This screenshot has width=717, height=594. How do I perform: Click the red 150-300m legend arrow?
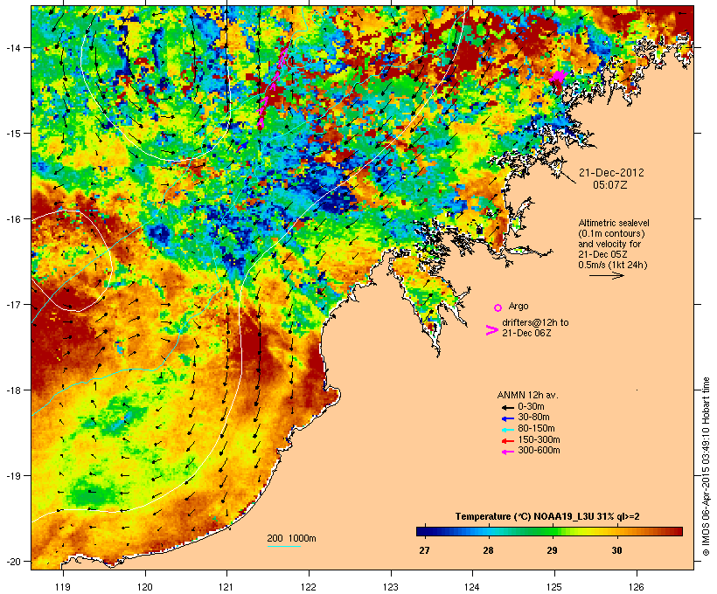coord(507,441)
